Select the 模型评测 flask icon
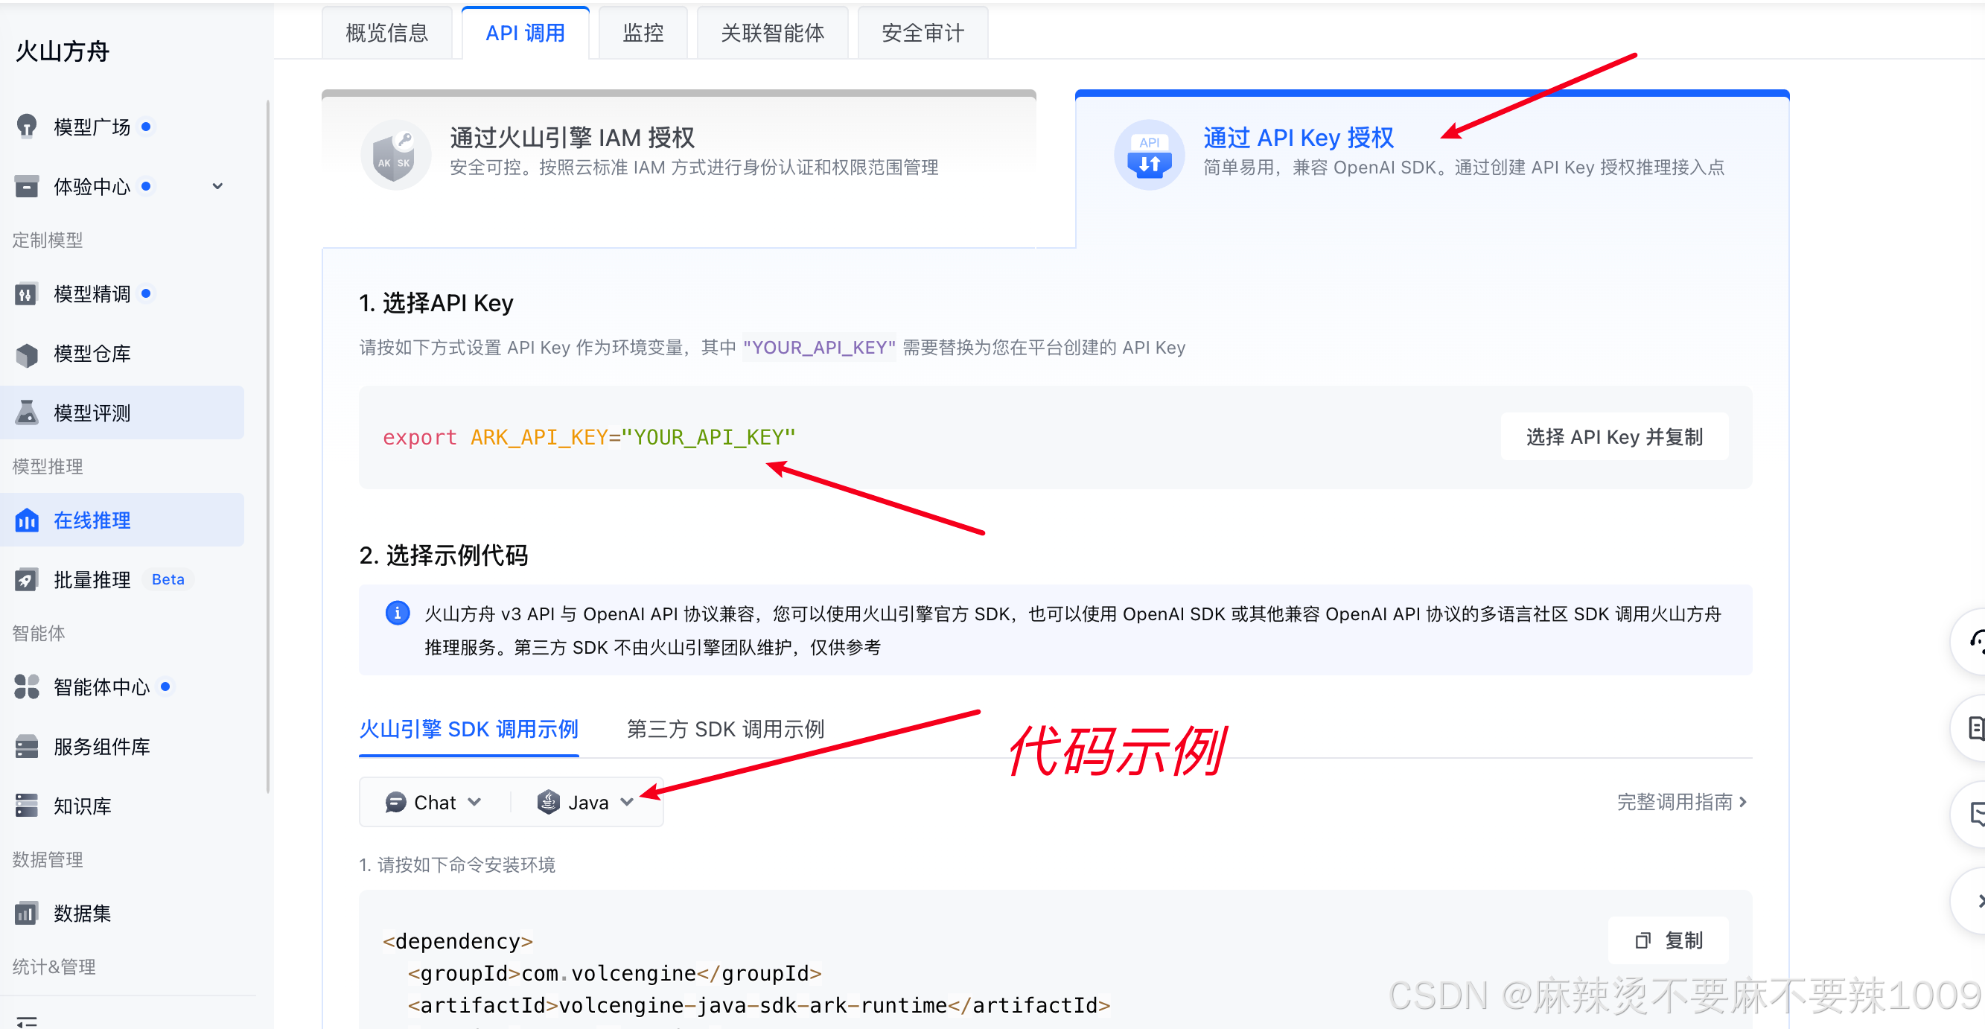The height and width of the screenshot is (1029, 1985). click(27, 413)
